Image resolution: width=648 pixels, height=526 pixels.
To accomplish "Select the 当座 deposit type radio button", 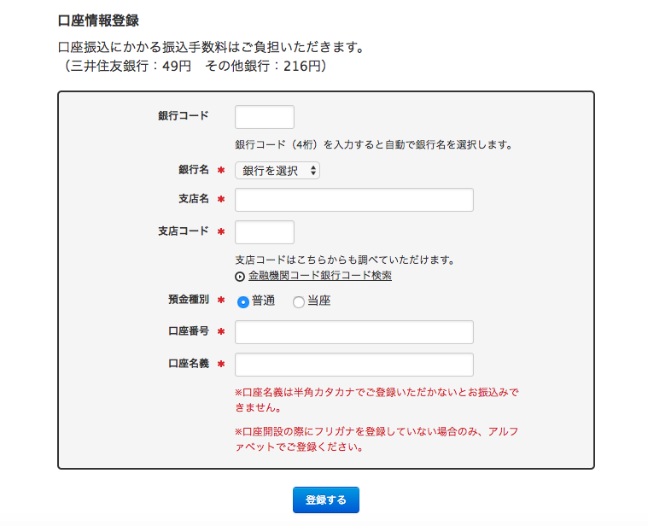I will pyautogui.click(x=298, y=302).
